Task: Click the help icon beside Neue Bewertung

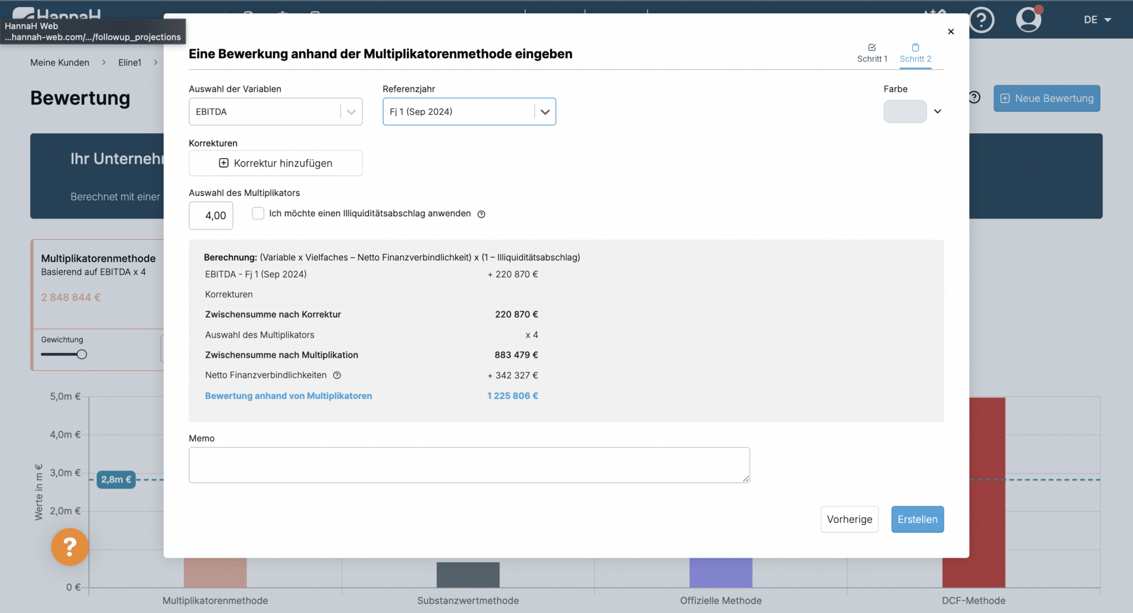Action: click(x=975, y=97)
